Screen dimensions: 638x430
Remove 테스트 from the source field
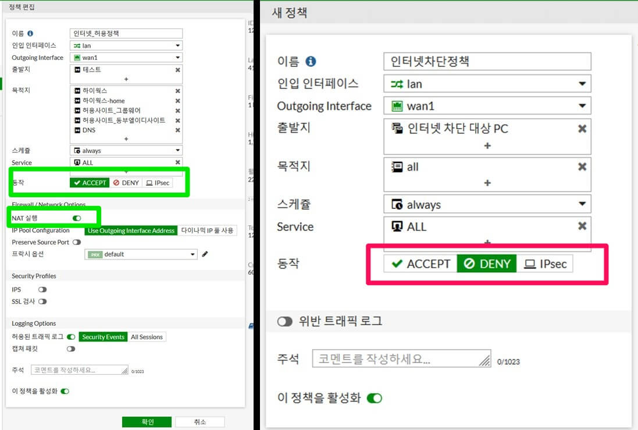(178, 70)
